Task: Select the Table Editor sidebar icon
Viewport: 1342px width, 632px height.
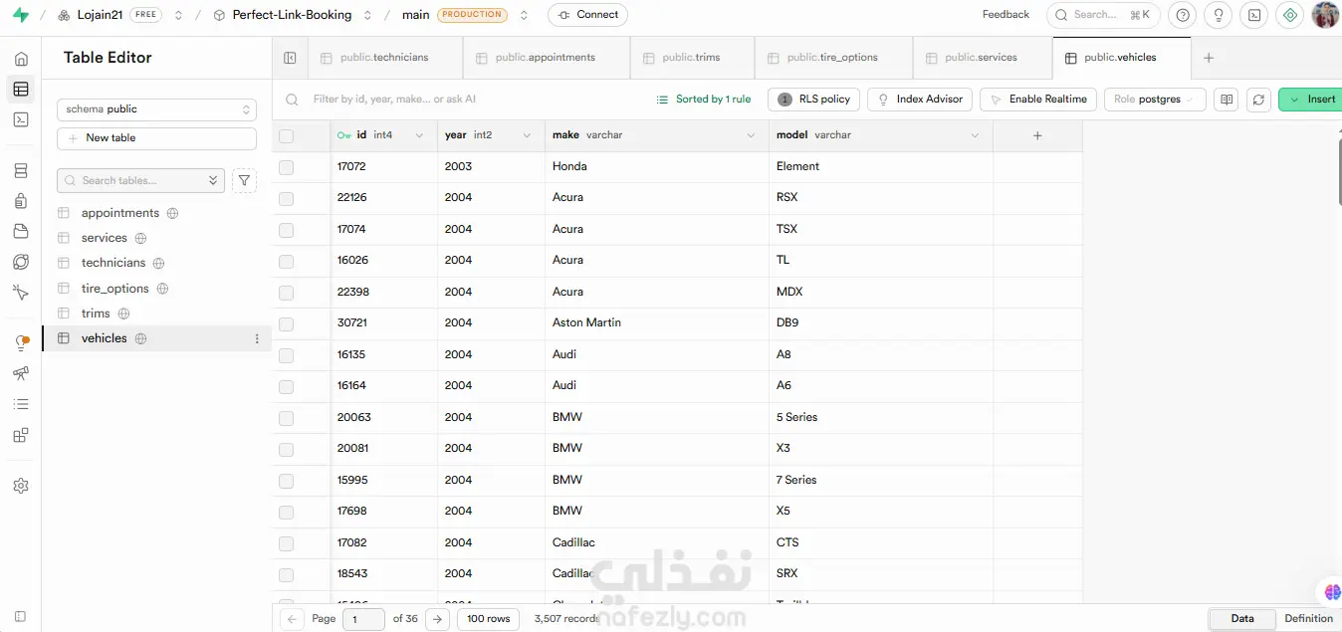Action: click(x=21, y=90)
